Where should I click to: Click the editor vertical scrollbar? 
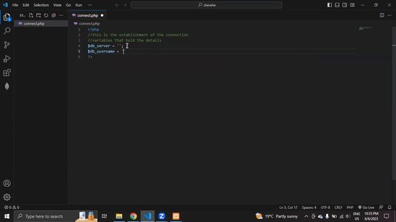(x=394, y=103)
